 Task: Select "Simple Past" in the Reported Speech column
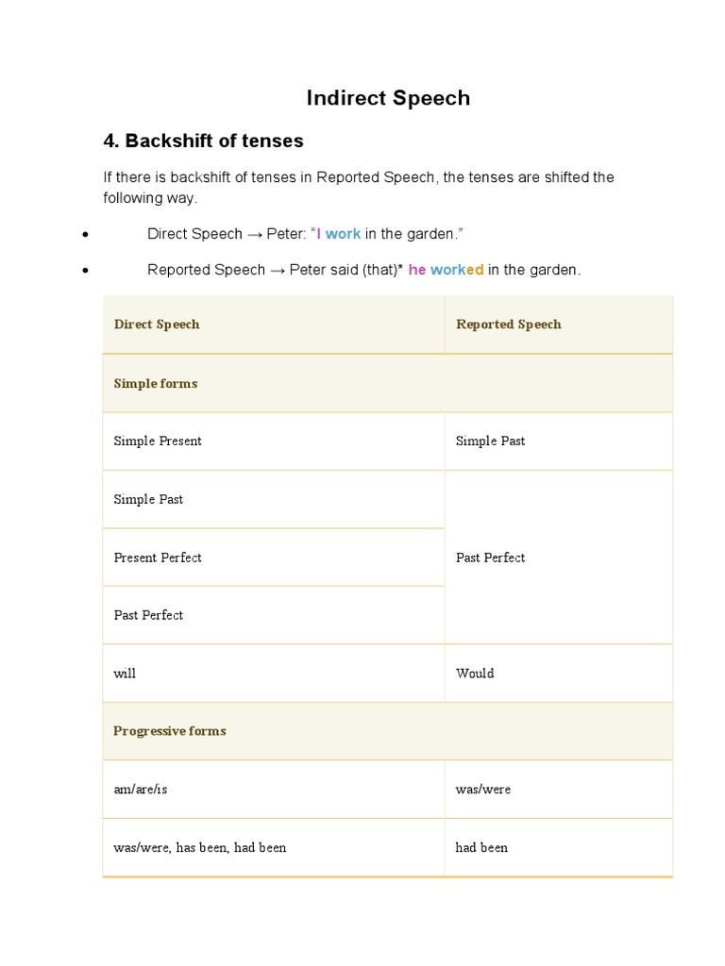pyautogui.click(x=490, y=441)
